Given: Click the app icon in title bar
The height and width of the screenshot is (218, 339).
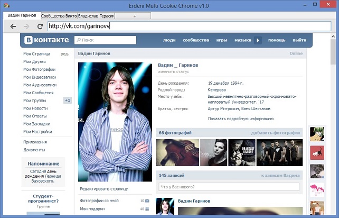Looking at the screenshot, I should click(6, 5).
